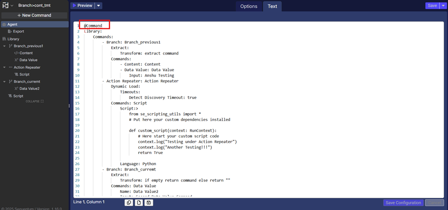The height and width of the screenshot is (210, 448).
Task: Click 'Transform: extract command' line
Action: [x=149, y=53]
